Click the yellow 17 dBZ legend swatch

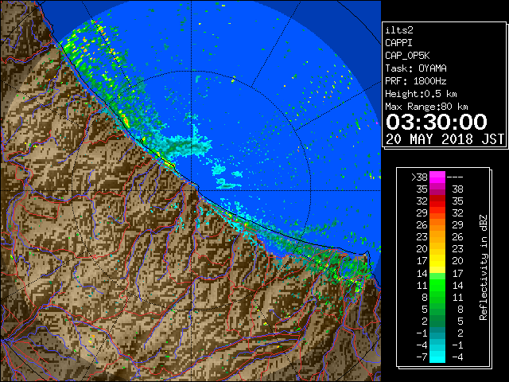(437, 261)
